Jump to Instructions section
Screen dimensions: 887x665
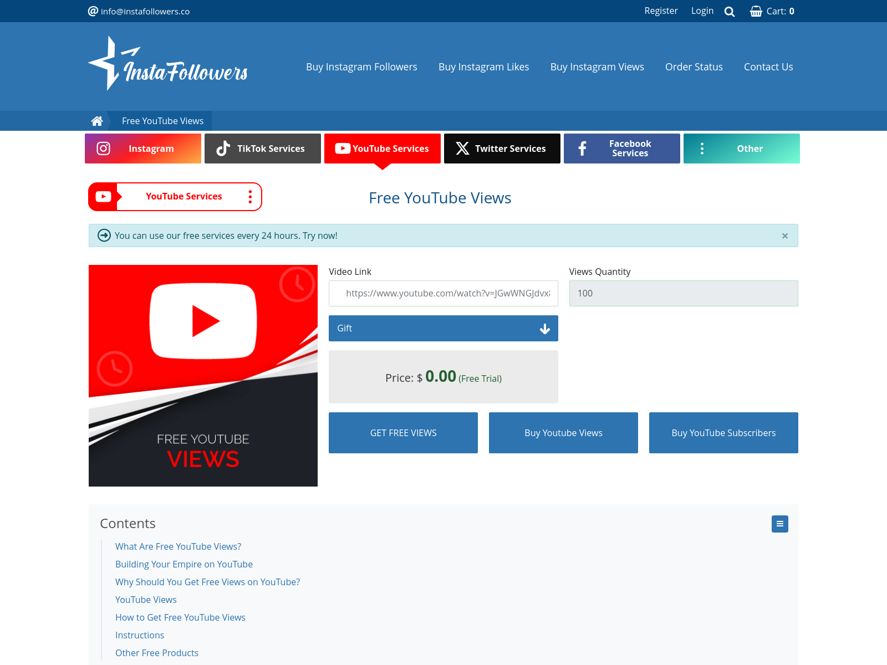coord(140,635)
